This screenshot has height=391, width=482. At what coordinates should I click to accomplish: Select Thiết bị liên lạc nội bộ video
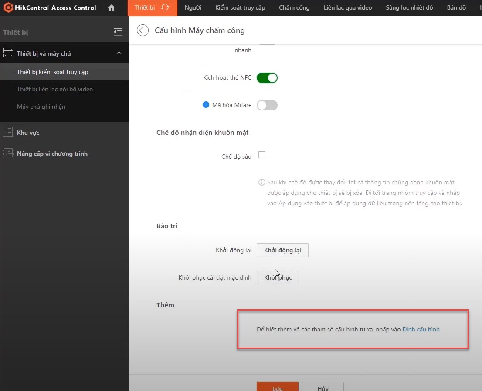[55, 89]
